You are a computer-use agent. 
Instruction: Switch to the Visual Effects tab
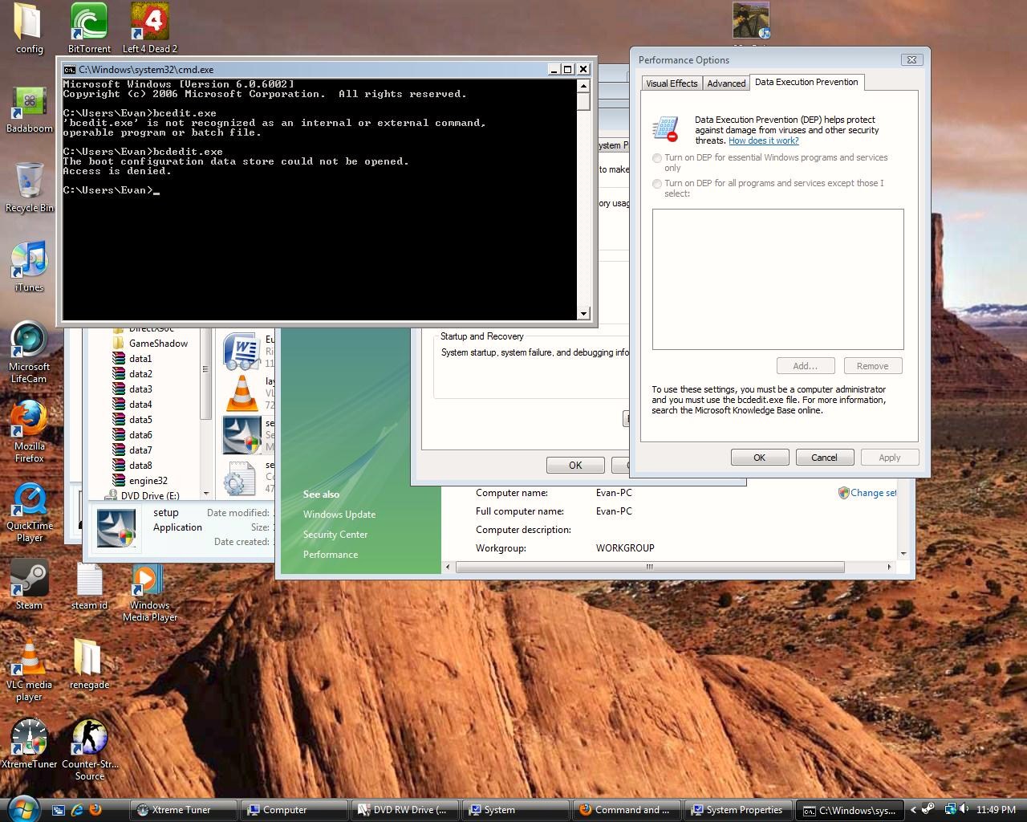point(672,83)
